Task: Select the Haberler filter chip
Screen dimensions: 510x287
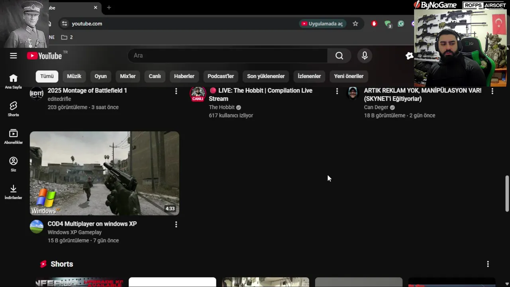Action: click(x=184, y=76)
